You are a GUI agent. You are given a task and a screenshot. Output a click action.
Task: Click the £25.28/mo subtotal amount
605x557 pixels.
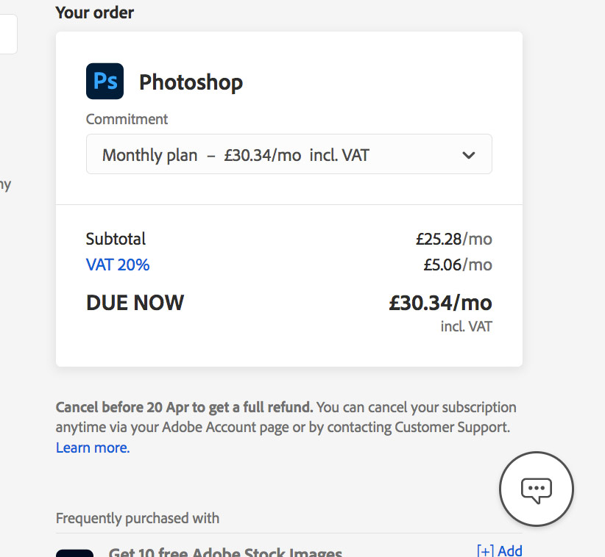pyautogui.click(x=453, y=239)
